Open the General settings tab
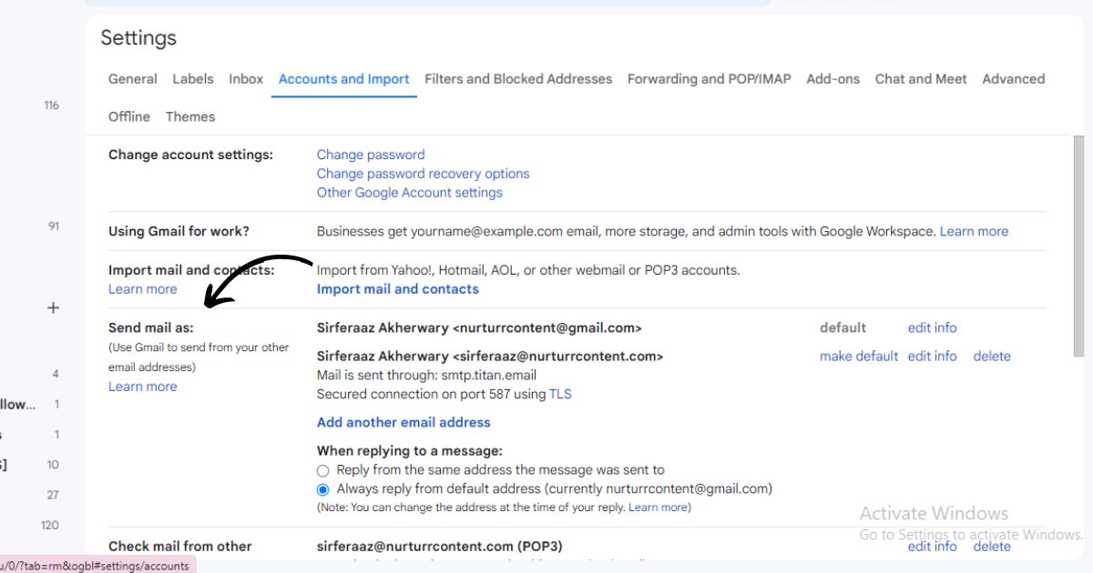This screenshot has height=573, width=1093. [132, 79]
